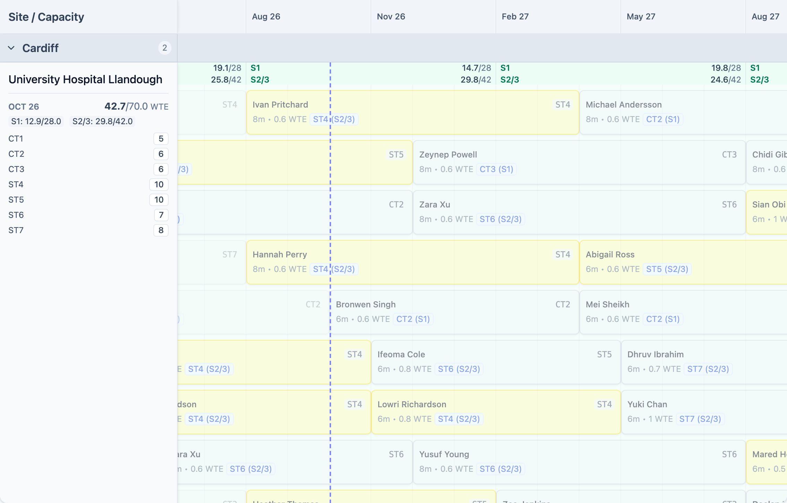Select the Feb 27 column header
The image size is (787, 503).
515,17
